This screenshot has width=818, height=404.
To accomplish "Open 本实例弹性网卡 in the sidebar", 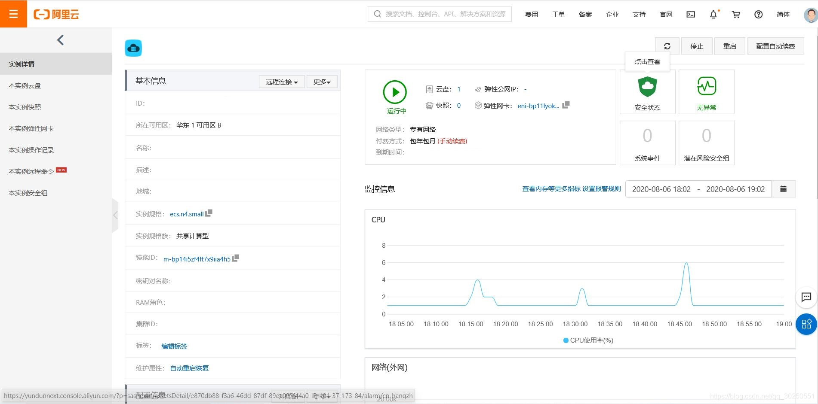I will 56,128.
